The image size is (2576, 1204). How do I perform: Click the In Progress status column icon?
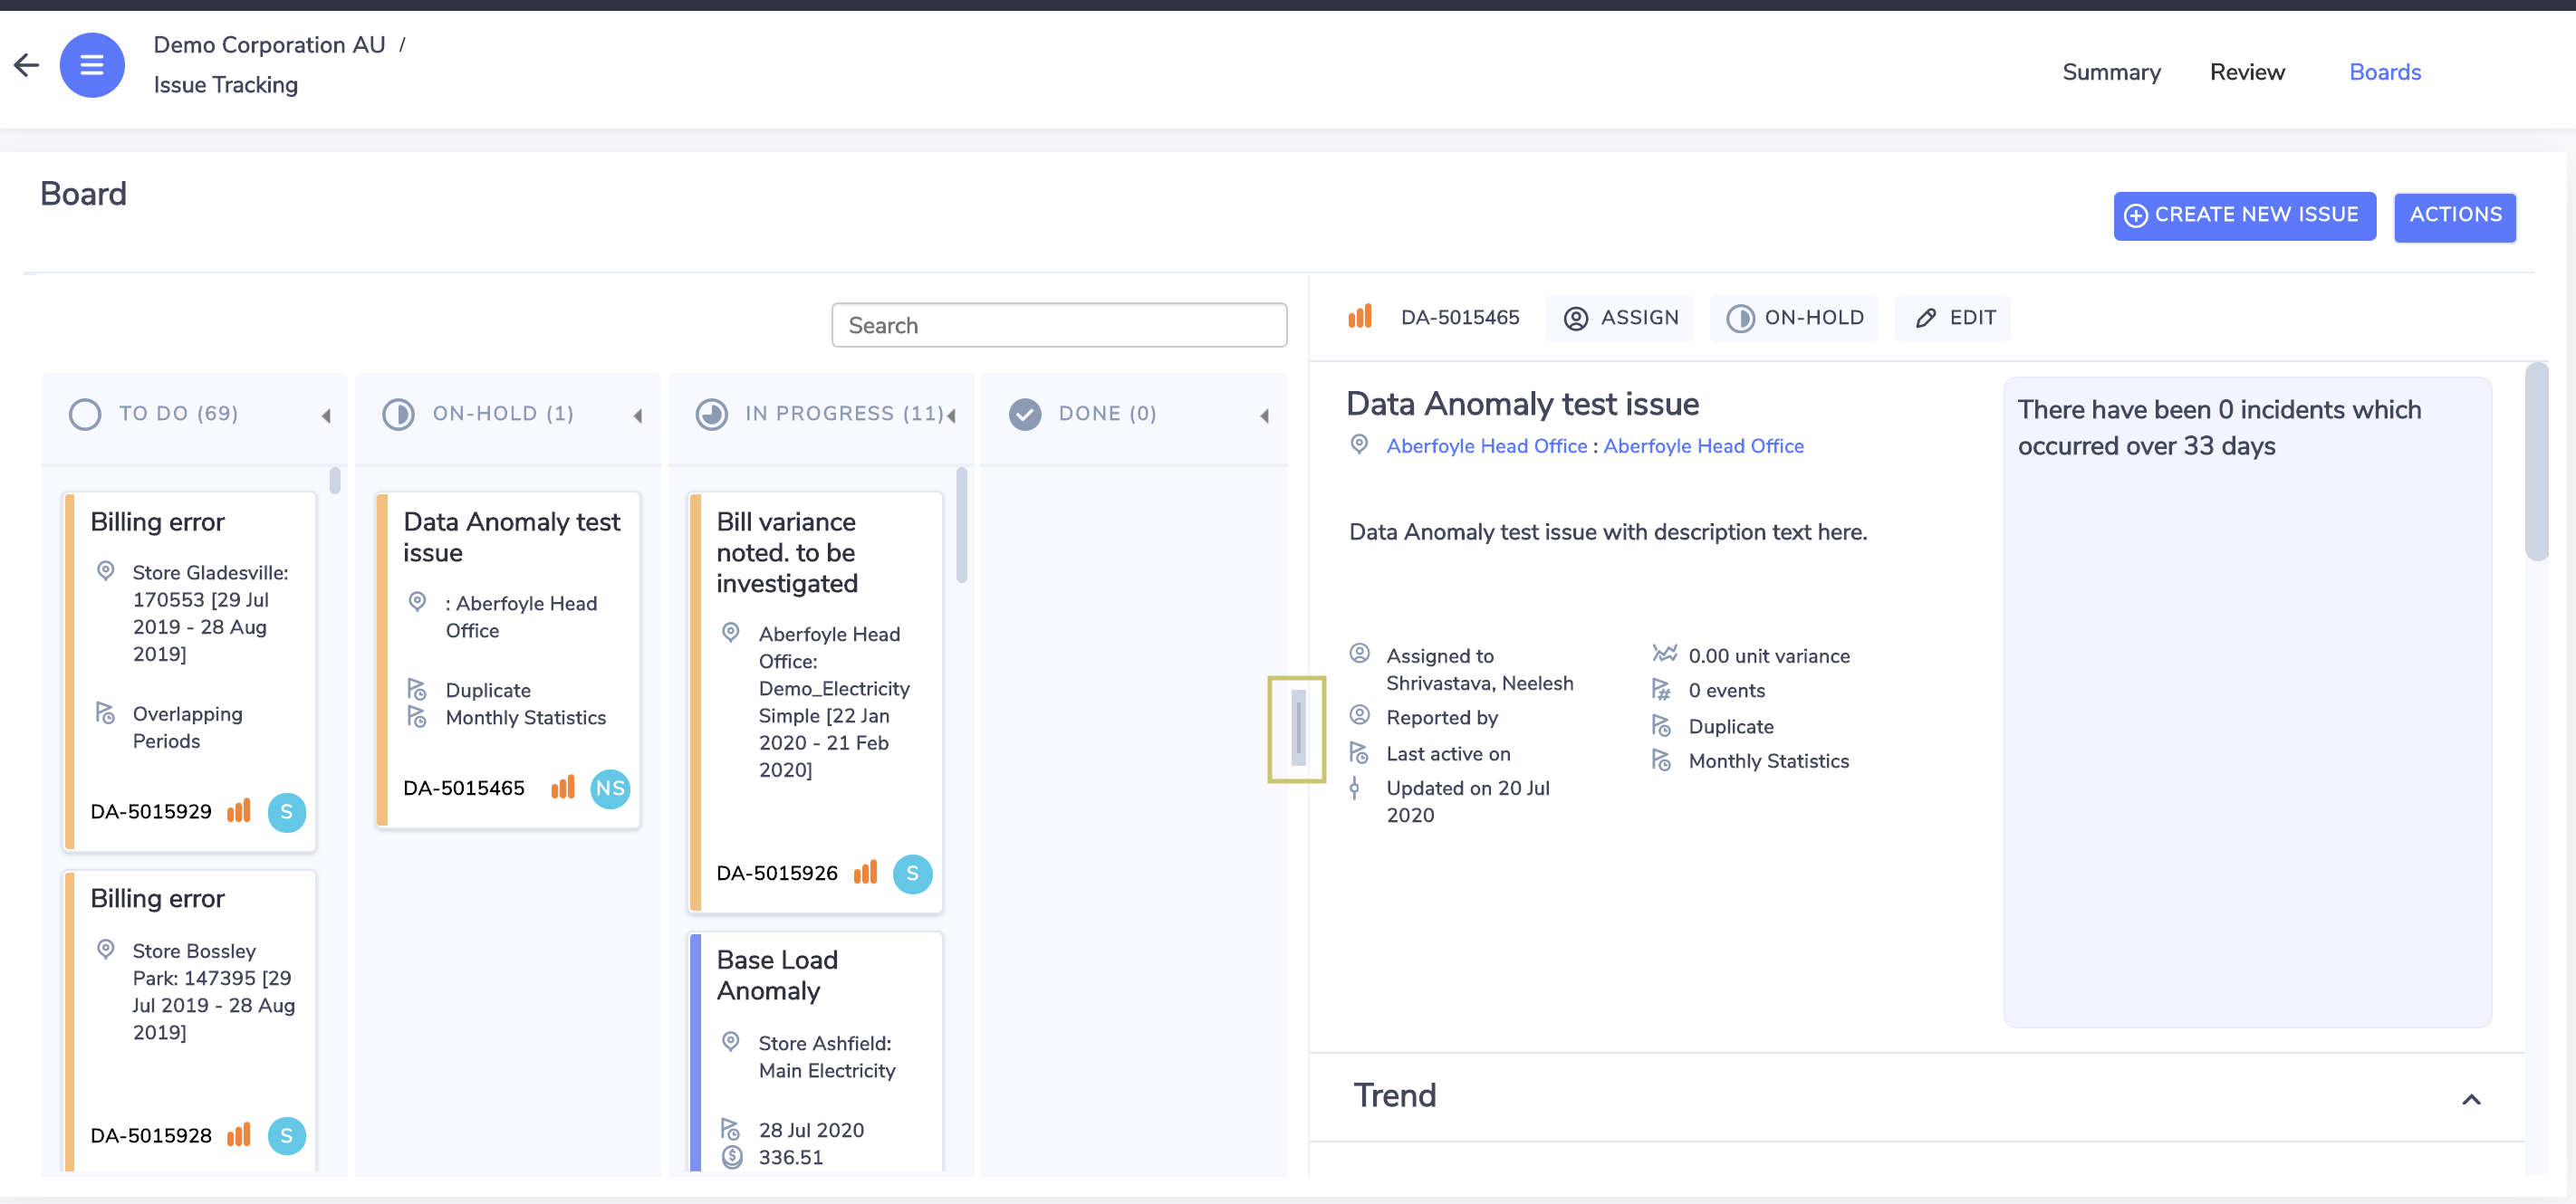click(711, 414)
